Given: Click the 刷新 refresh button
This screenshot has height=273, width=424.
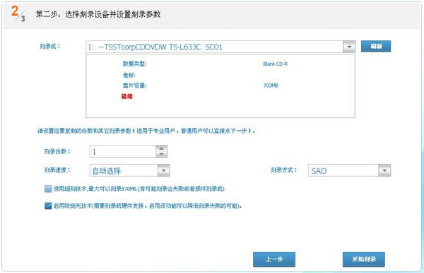Looking at the screenshot, I should [x=376, y=46].
